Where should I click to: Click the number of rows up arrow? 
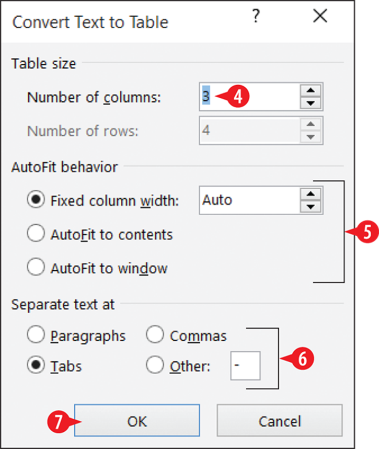[x=310, y=124]
